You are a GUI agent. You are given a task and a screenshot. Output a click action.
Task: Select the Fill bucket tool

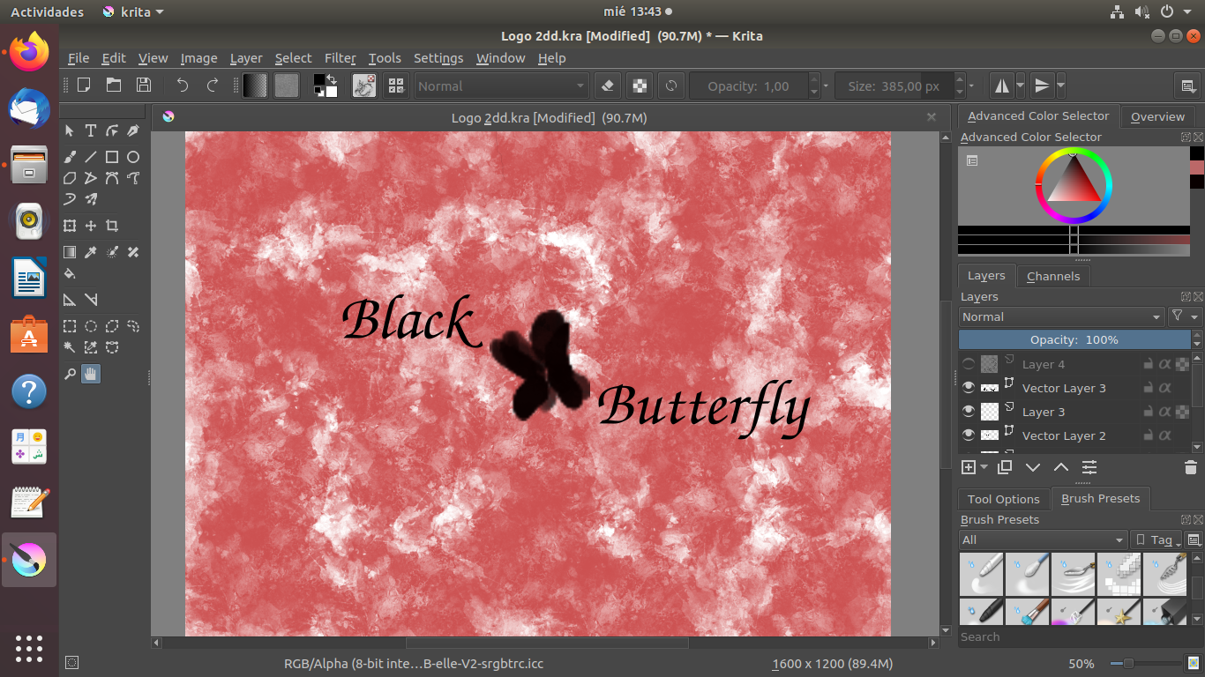[x=70, y=273]
